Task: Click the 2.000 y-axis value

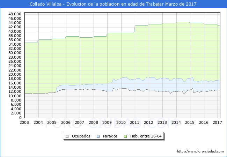Action: [x=16, y=113]
